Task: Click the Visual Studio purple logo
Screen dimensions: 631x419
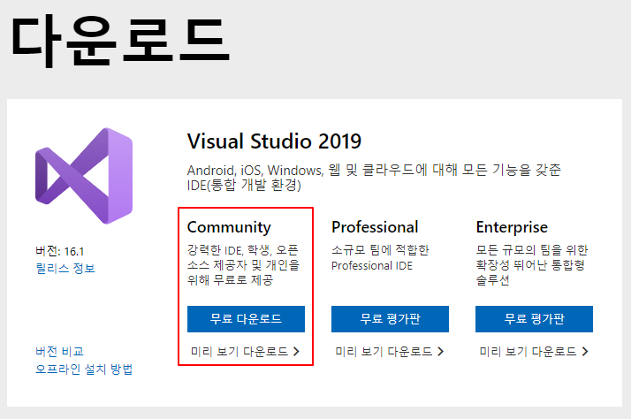Action: pyautogui.click(x=84, y=176)
